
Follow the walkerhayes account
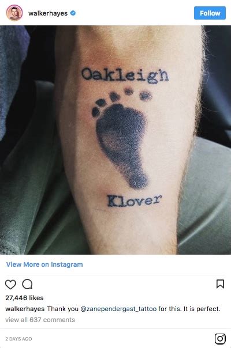(210, 13)
